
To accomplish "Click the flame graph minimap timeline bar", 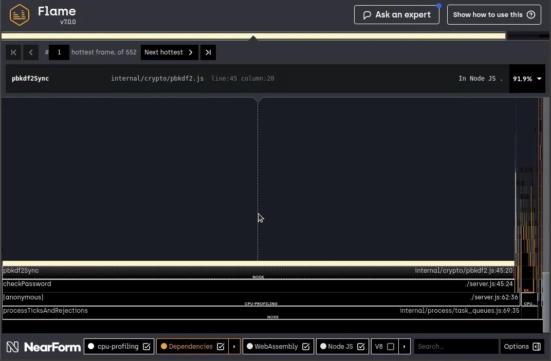I will 252,35.
